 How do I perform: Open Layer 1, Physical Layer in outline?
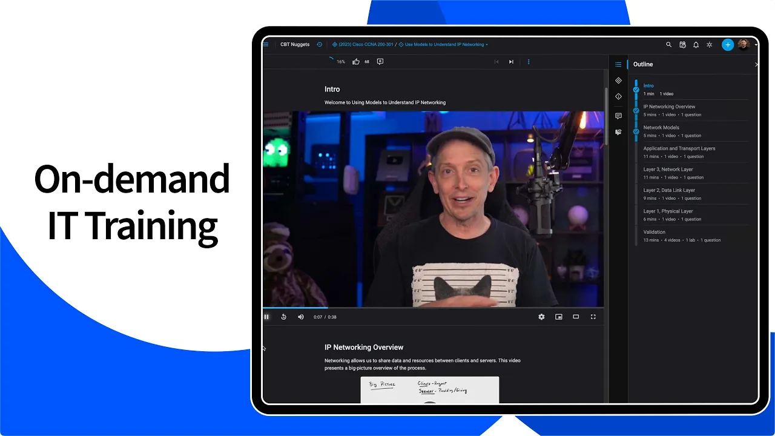point(668,211)
